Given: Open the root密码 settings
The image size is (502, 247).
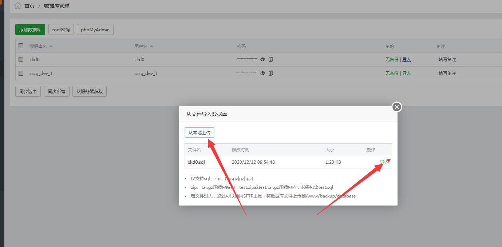Looking at the screenshot, I should click(x=61, y=30).
